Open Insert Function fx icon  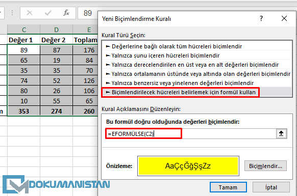[x=66, y=13]
